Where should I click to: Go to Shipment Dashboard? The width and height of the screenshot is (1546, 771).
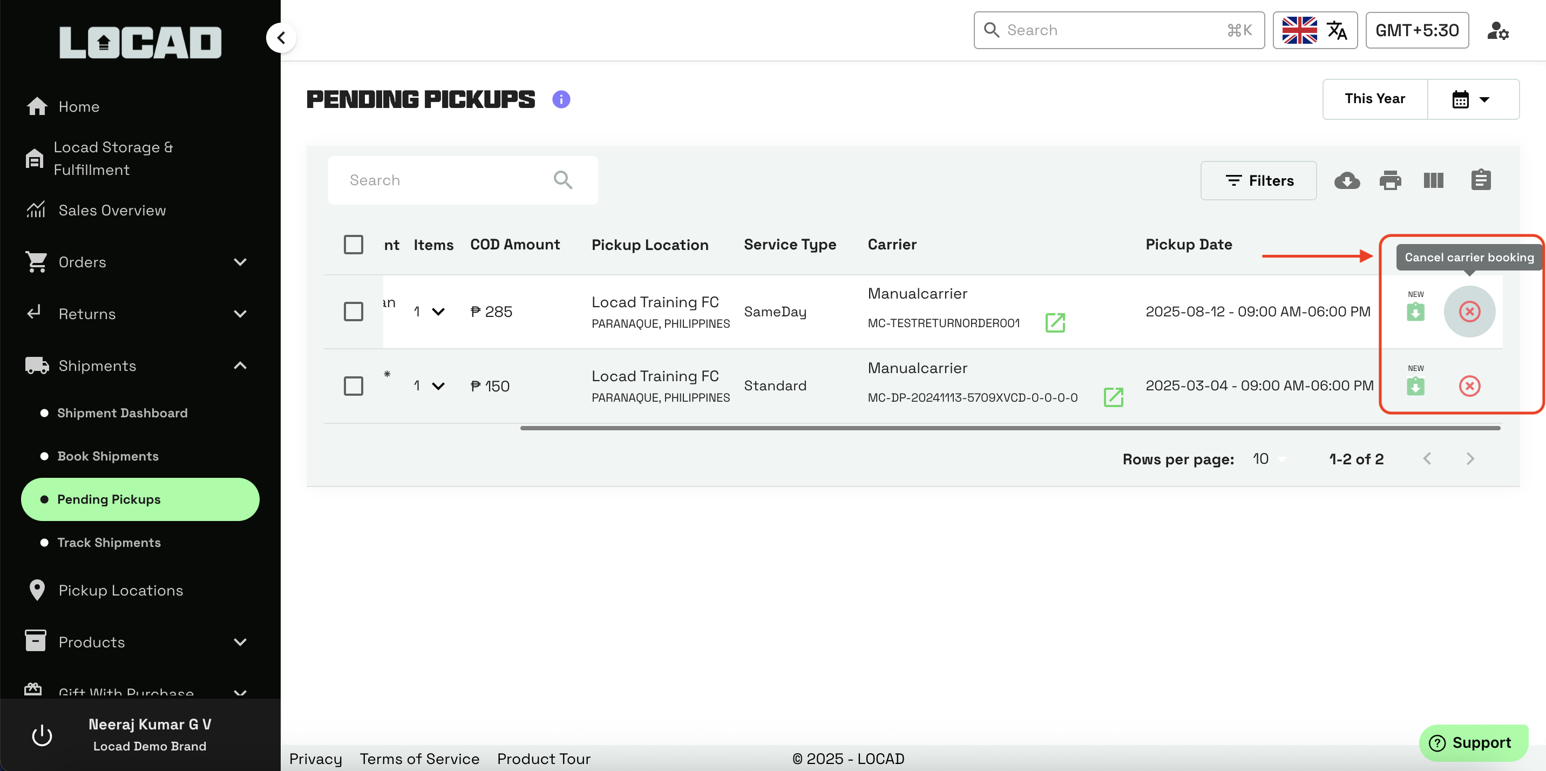click(x=123, y=412)
